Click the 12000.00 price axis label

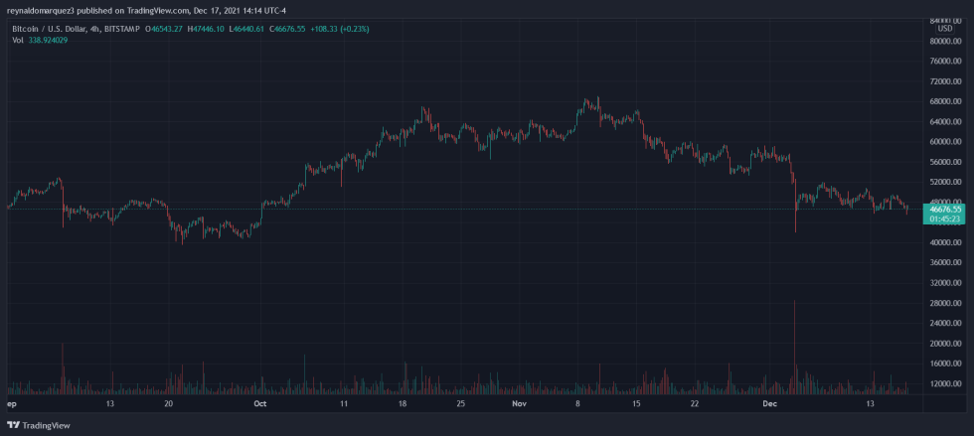[945, 383]
